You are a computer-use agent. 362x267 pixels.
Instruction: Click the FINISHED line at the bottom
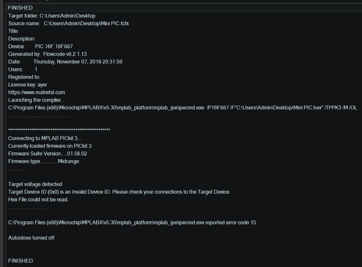20,261
